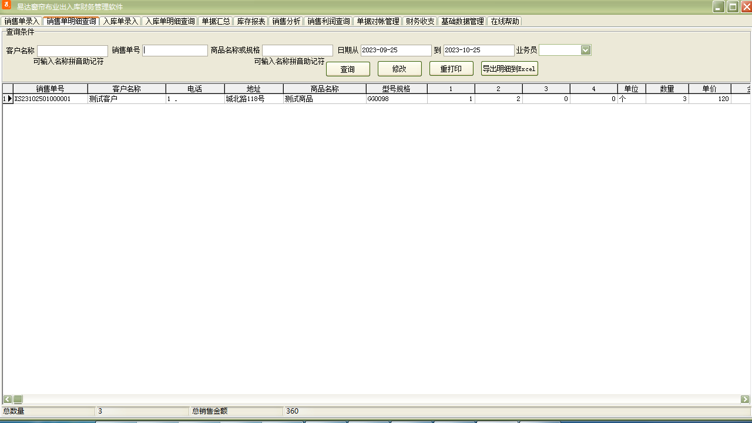Open the 单据对帐管理 tab
Image resolution: width=752 pixels, height=423 pixels.
(378, 21)
